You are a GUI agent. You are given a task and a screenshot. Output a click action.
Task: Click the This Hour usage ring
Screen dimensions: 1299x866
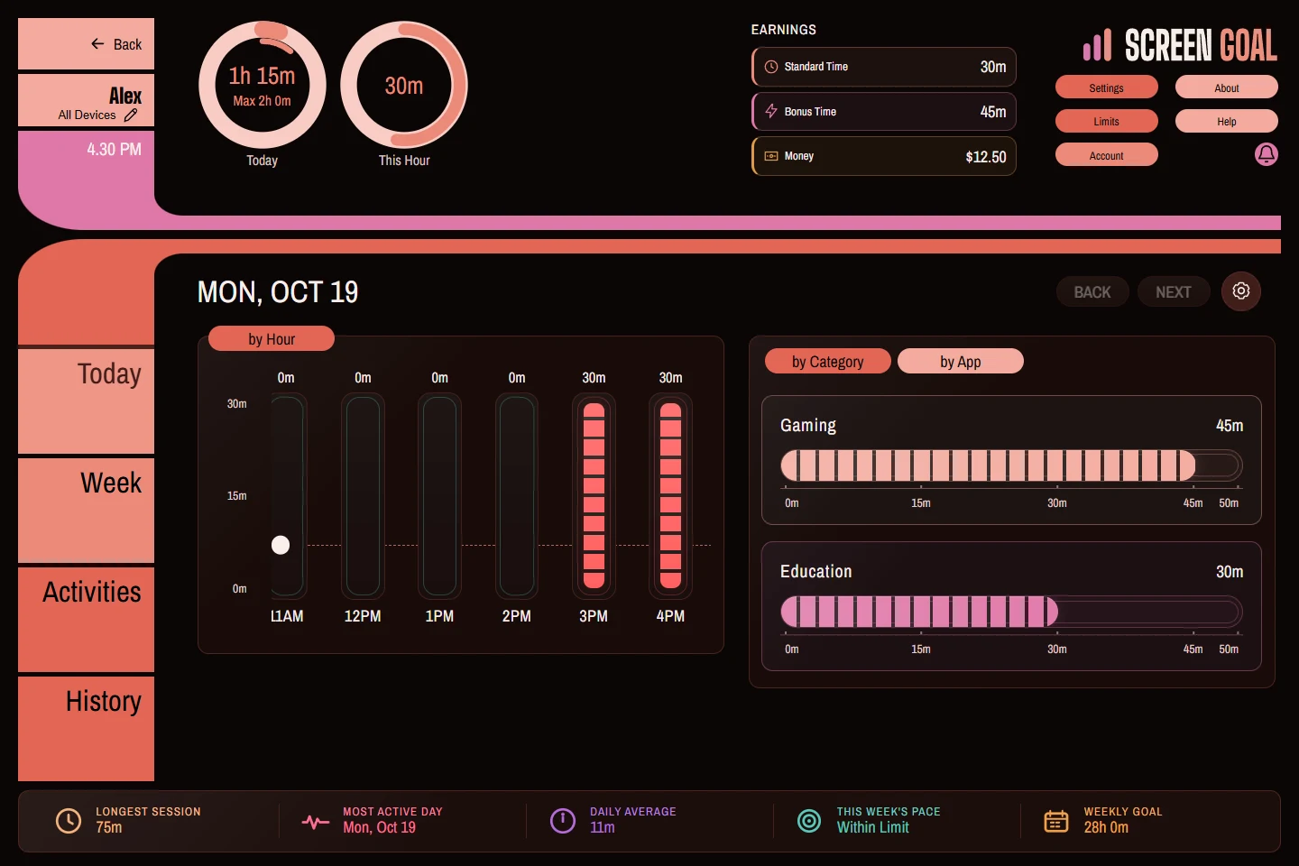coord(404,85)
